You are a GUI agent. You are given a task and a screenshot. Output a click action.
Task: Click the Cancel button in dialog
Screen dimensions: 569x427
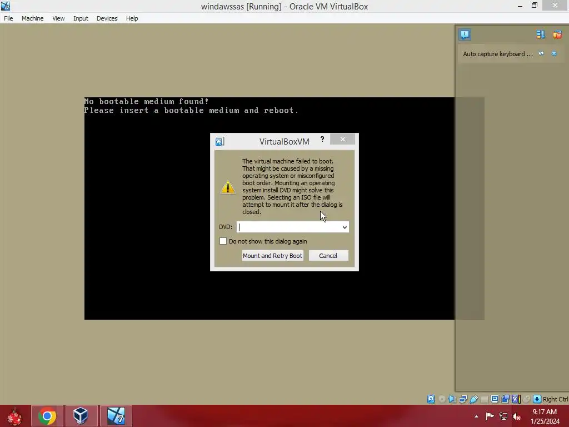click(x=328, y=256)
